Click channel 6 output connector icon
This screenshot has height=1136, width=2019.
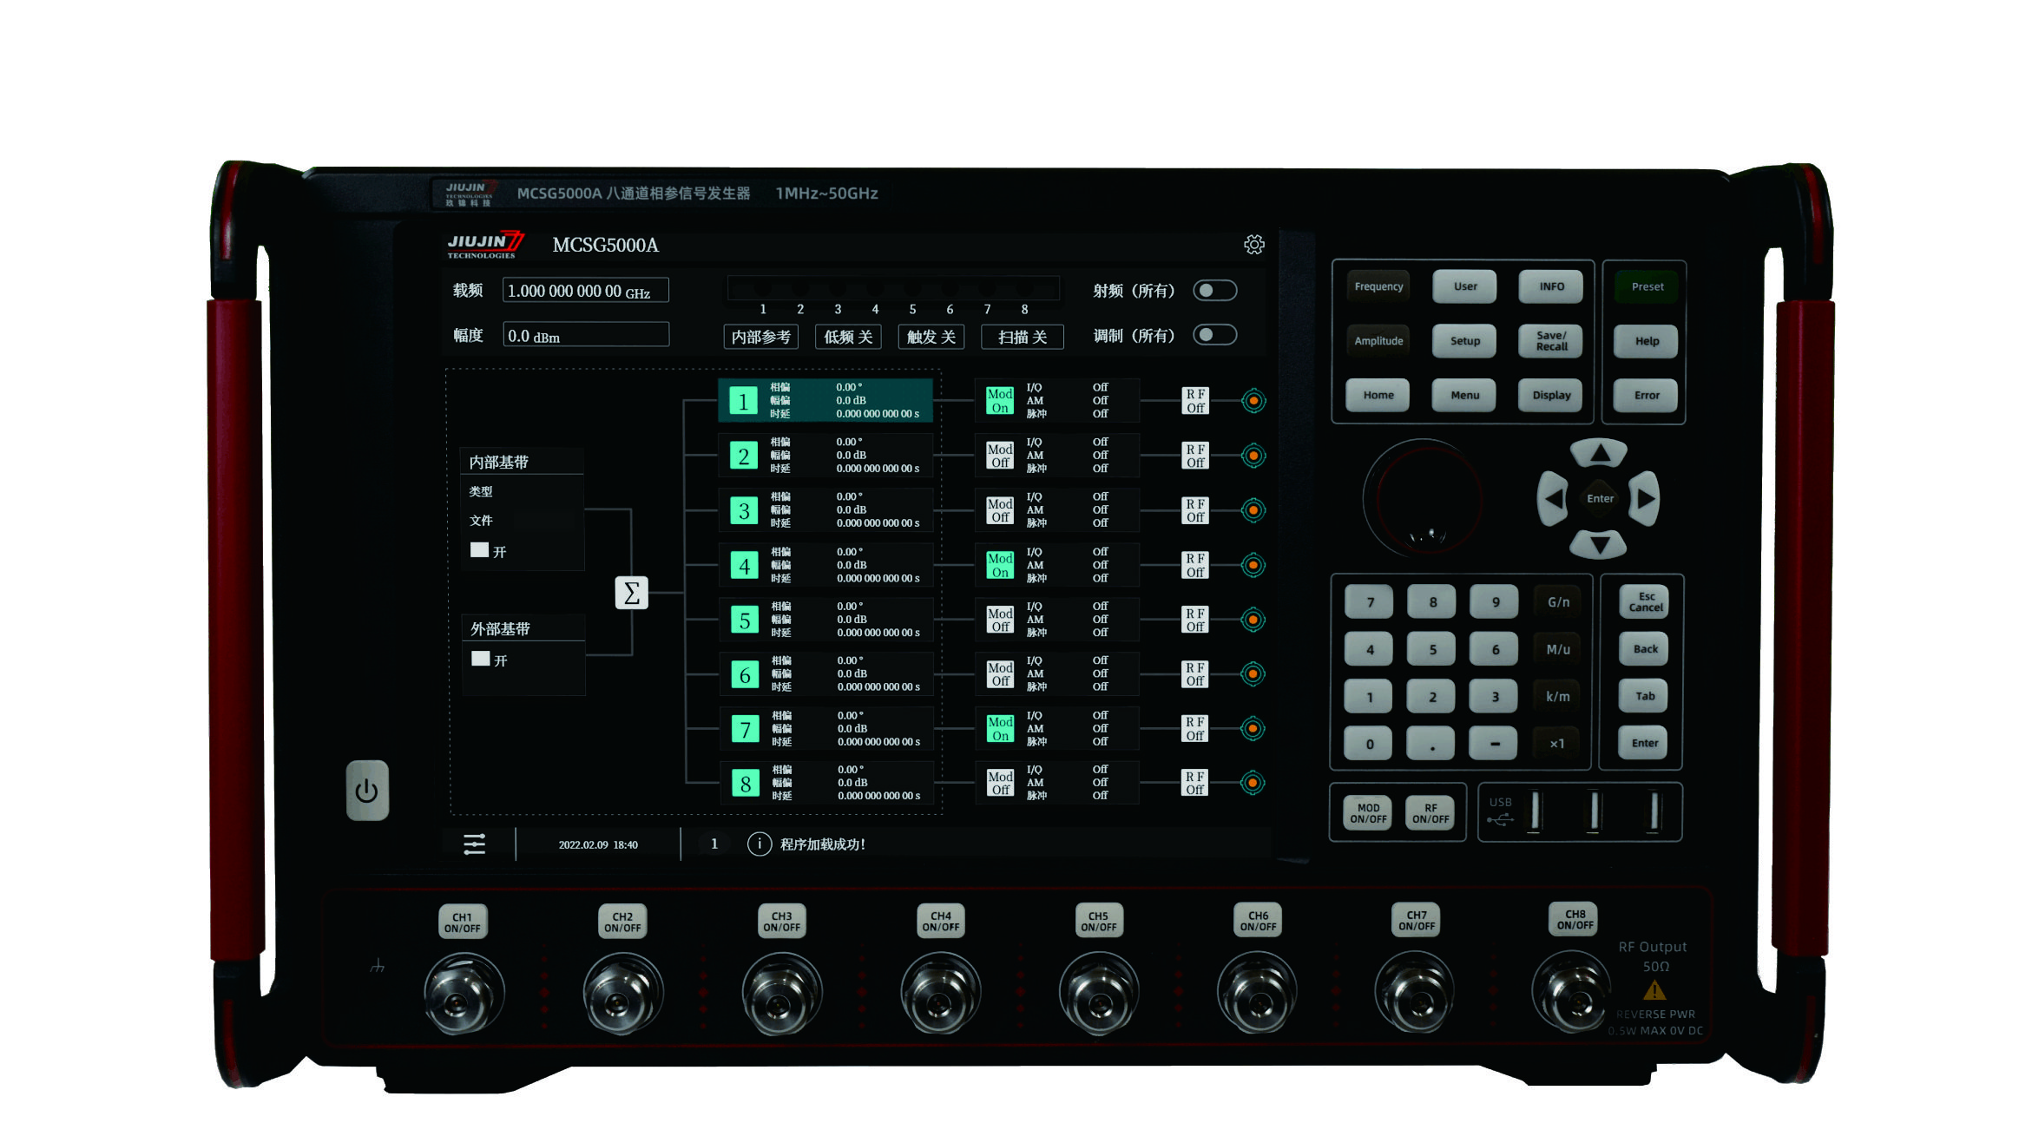click(x=1253, y=674)
